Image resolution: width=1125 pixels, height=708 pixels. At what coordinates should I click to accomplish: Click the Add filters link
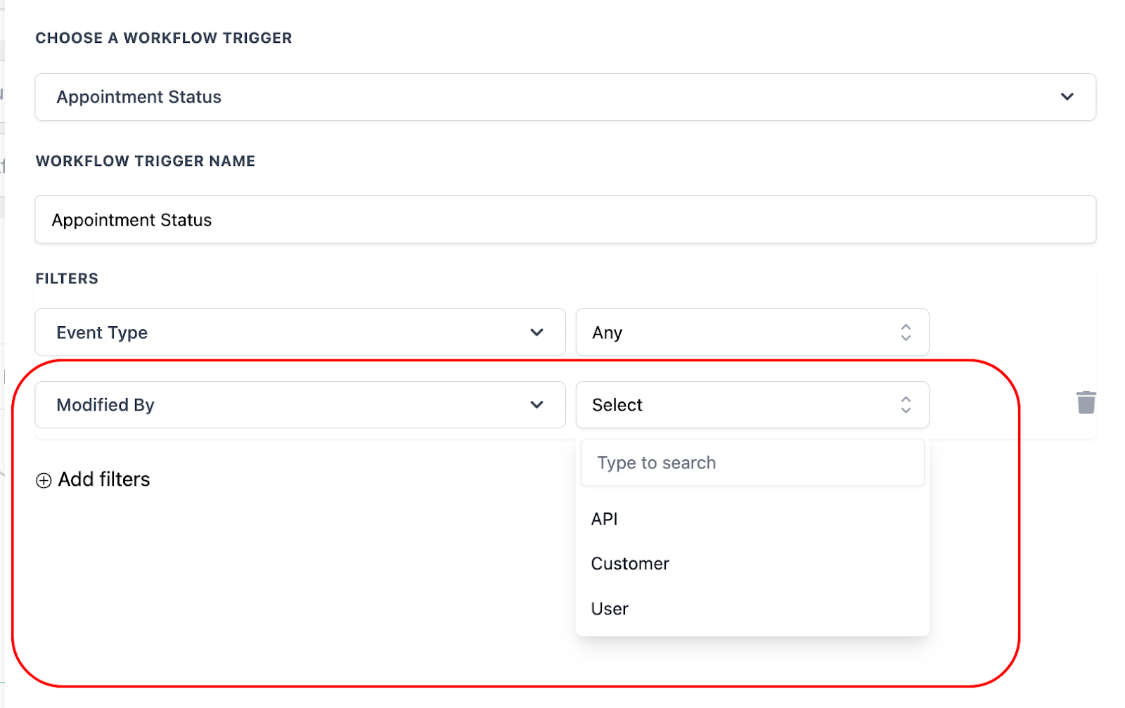93,479
